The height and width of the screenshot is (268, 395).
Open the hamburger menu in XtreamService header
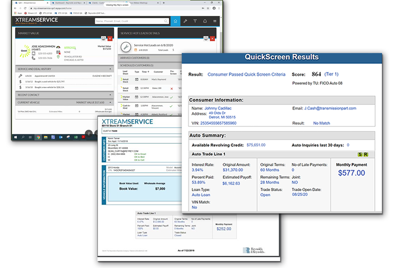click(x=215, y=21)
